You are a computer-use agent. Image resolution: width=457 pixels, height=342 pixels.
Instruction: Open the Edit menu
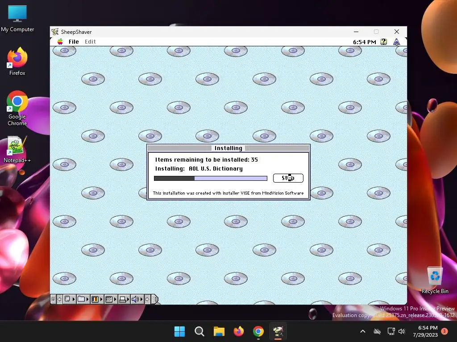tap(90, 41)
